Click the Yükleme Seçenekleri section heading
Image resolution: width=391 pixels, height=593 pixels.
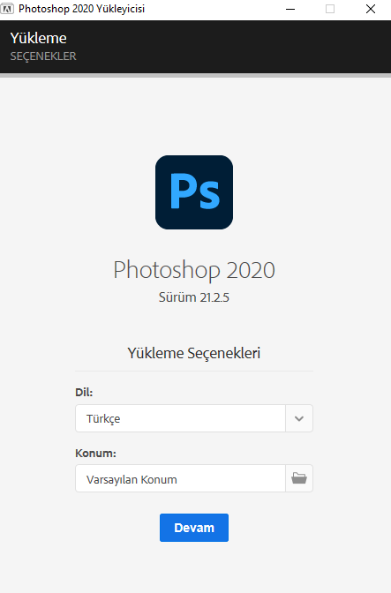click(194, 353)
